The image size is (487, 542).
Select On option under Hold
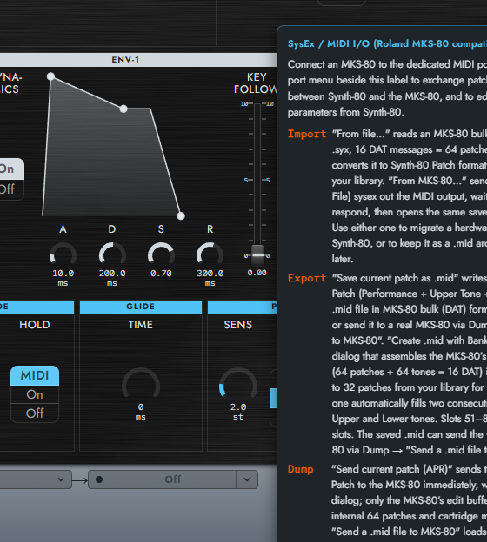(x=35, y=394)
